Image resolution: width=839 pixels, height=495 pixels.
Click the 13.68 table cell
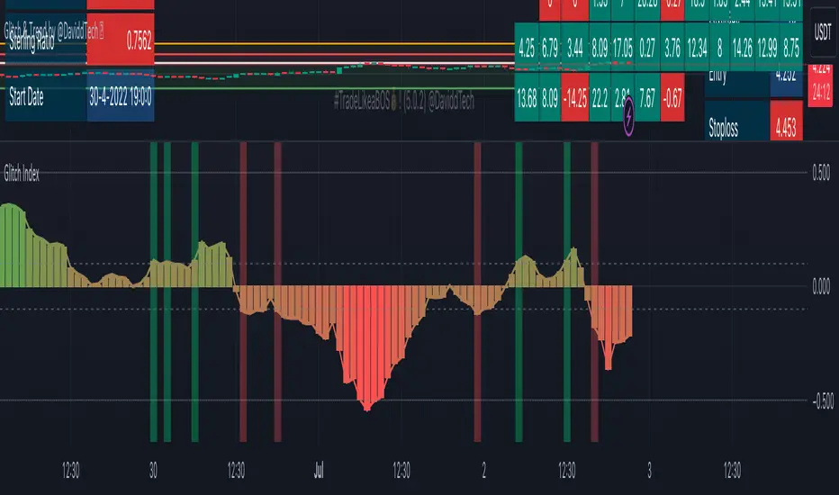point(527,98)
